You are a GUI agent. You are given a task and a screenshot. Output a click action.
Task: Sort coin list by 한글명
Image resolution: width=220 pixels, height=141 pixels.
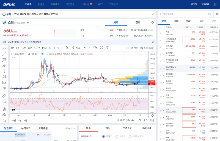pyautogui.click(x=169, y=27)
